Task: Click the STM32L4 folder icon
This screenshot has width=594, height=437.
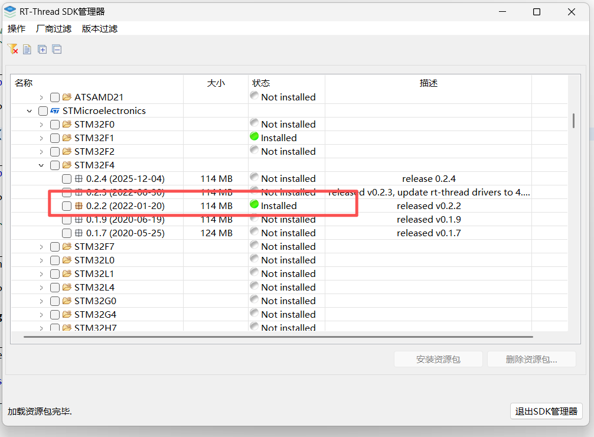Action: 67,287
